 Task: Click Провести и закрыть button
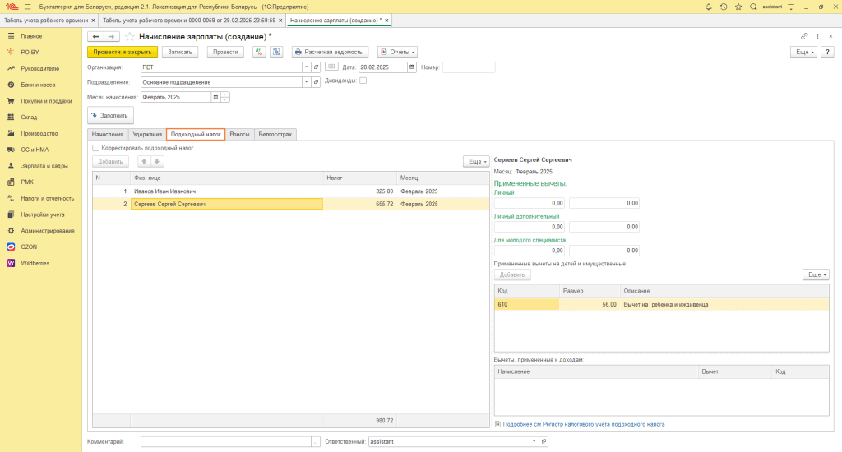coord(123,52)
